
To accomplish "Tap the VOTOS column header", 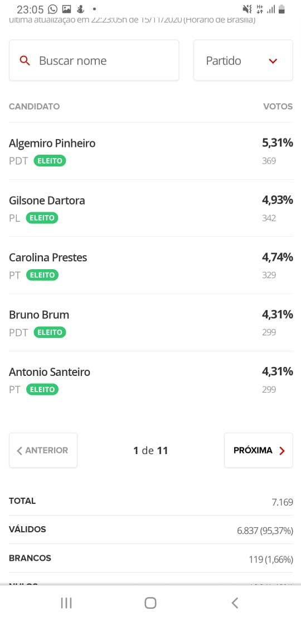I will [278, 106].
